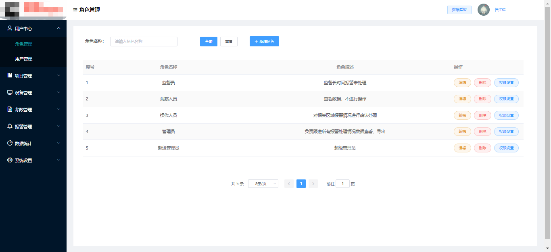551x252 pixels.
Task: Expand the 系统设置 submenu chevron
Action: point(58,160)
